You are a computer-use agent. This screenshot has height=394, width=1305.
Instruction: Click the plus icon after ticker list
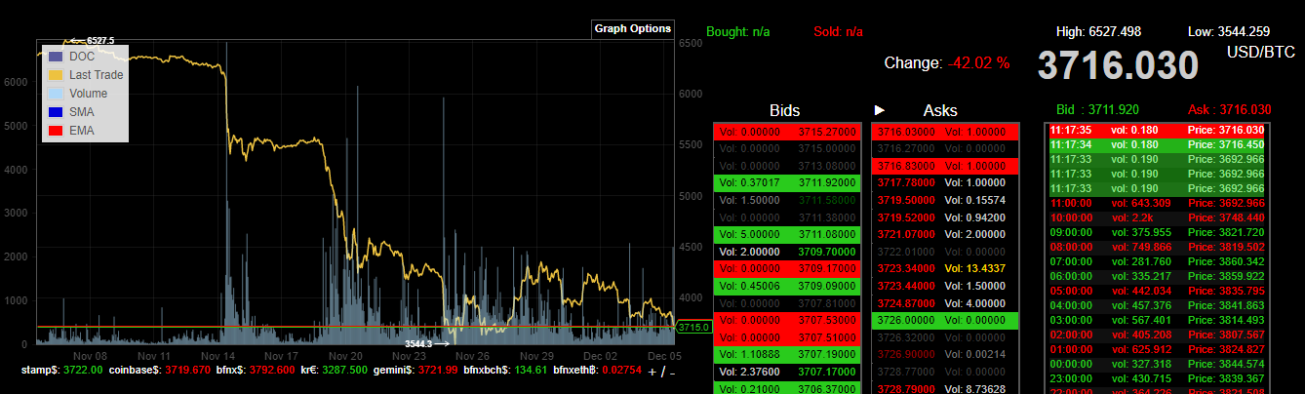[x=652, y=373]
